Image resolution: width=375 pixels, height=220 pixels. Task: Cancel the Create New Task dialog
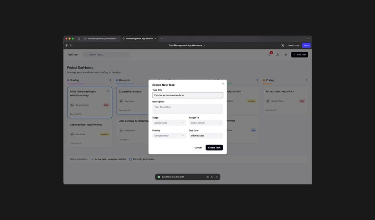click(x=198, y=147)
